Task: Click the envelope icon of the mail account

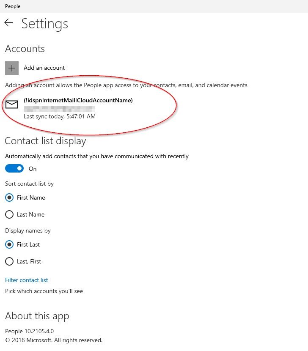Action: pyautogui.click(x=12, y=104)
